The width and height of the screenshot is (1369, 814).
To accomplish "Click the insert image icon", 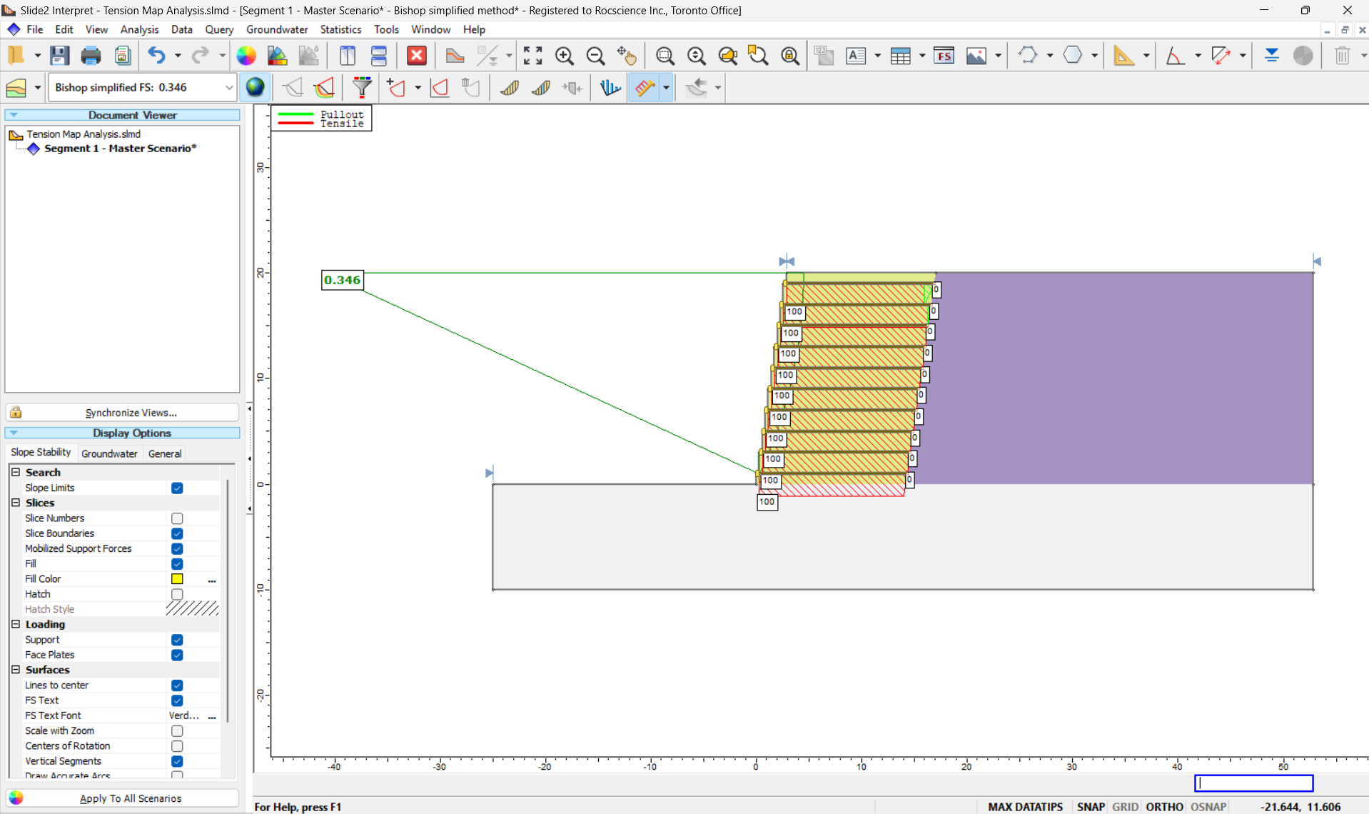I will coord(976,56).
